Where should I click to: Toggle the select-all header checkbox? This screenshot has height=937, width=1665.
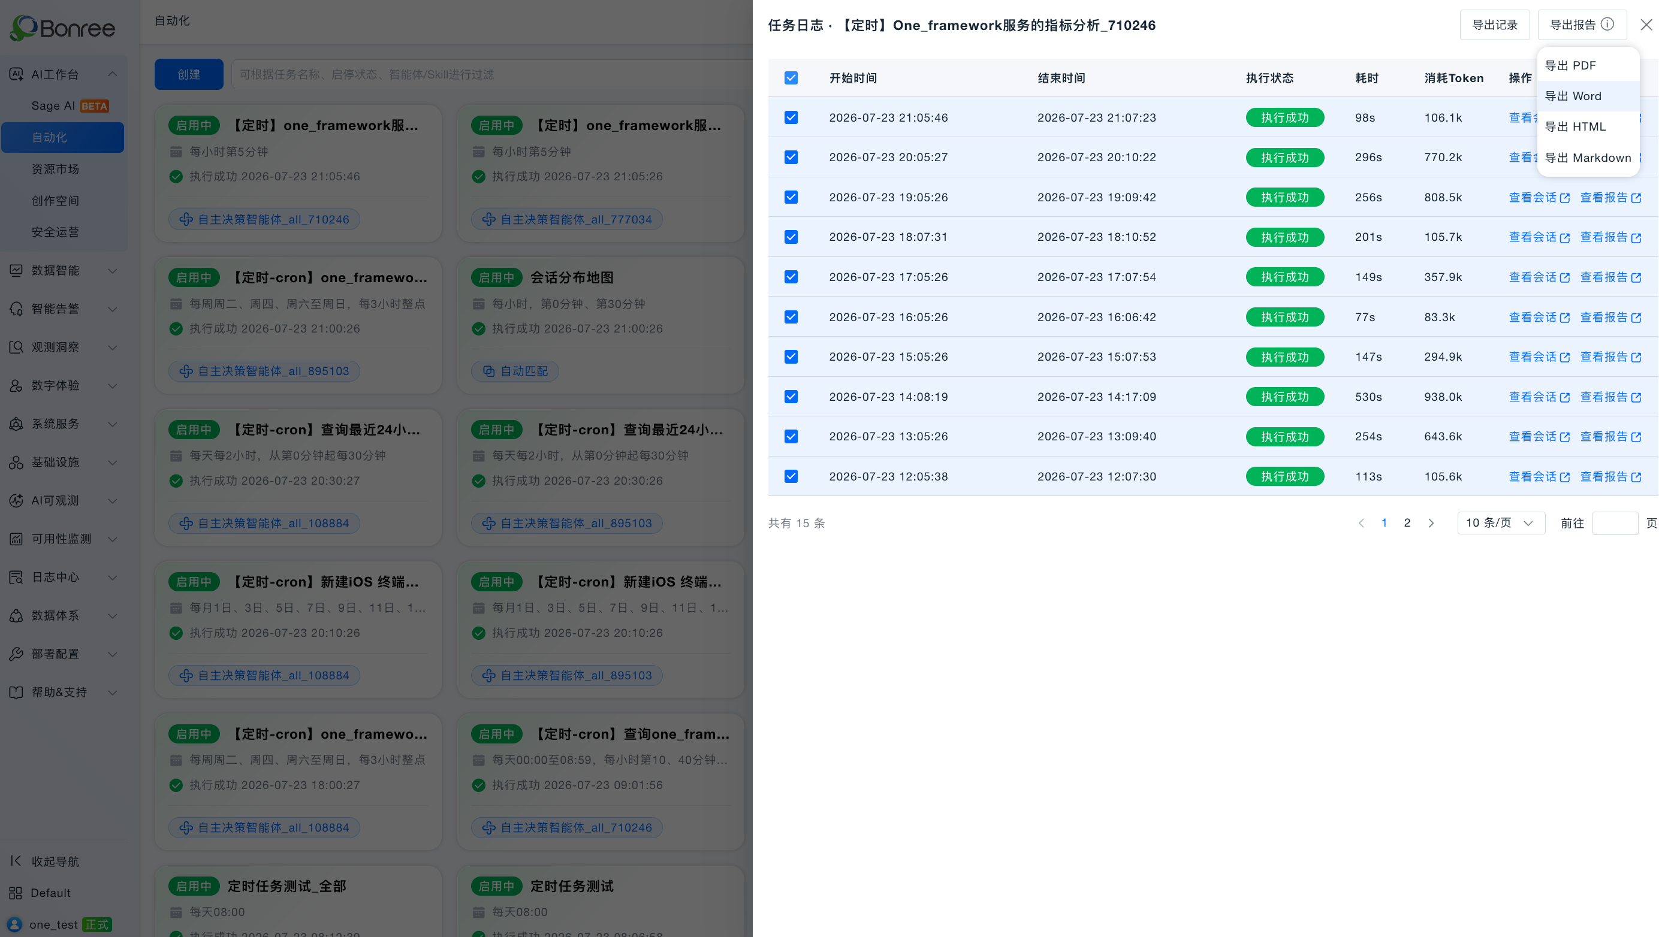791,78
